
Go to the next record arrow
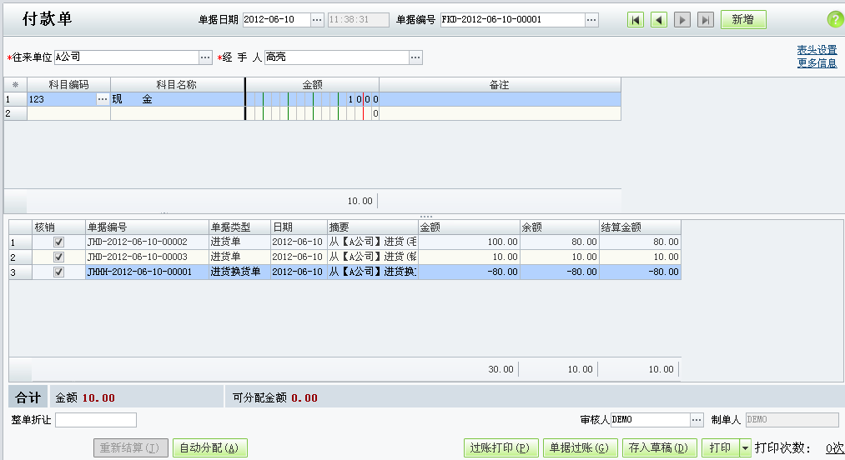pyautogui.click(x=682, y=20)
